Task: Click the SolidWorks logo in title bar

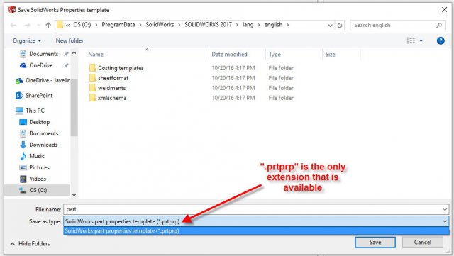Action: 11,9
